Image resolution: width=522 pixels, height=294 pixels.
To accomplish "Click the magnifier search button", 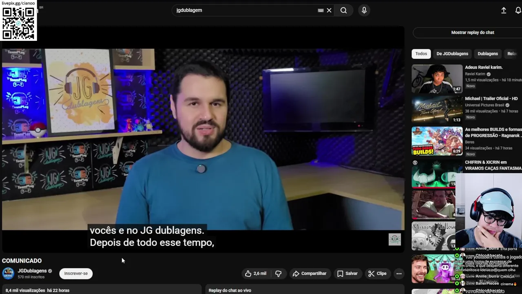I will point(344,10).
